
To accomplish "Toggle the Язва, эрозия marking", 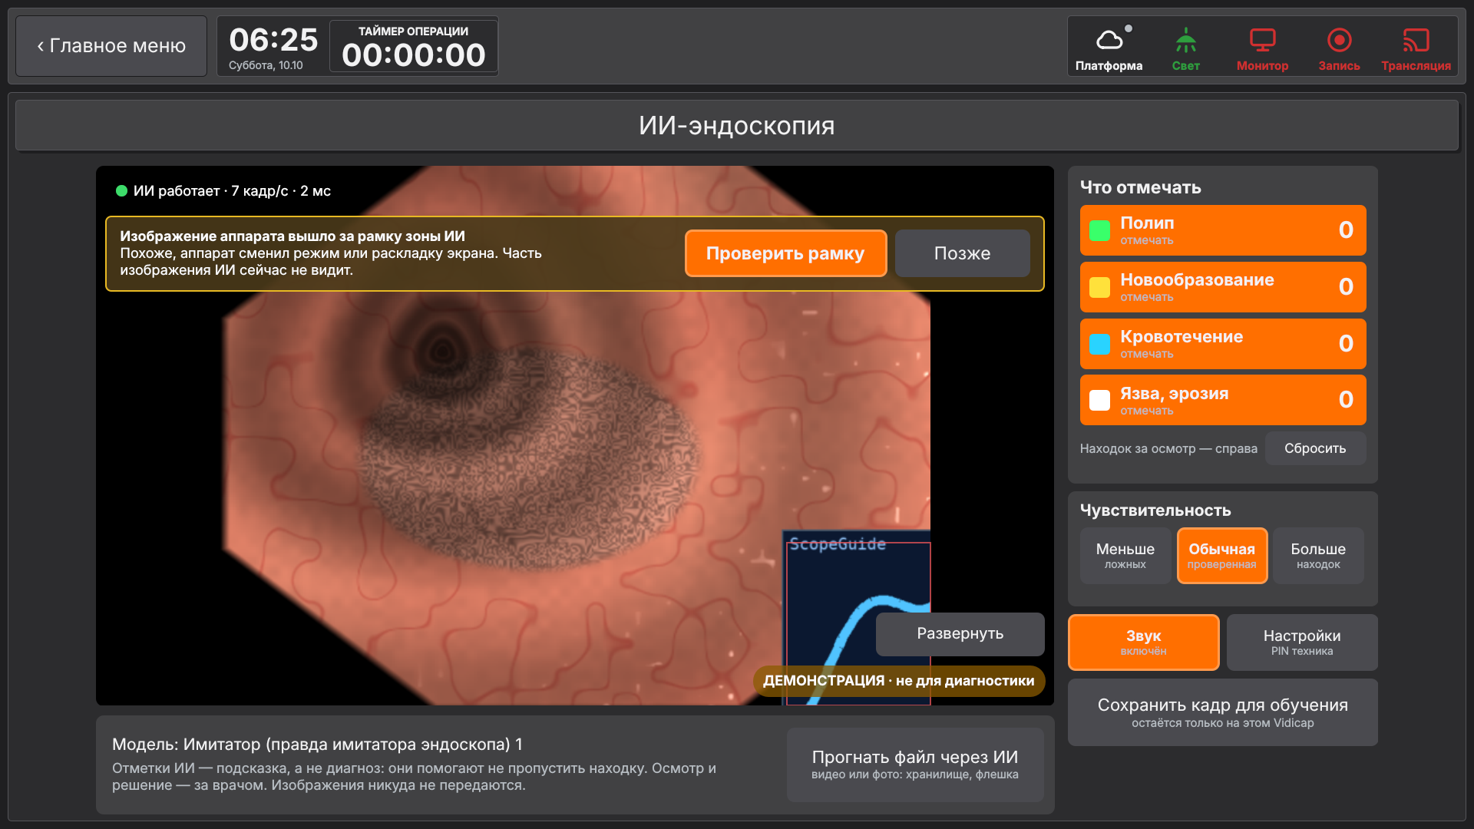I will (1223, 400).
